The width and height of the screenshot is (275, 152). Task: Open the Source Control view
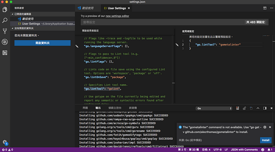click(x=5, y=31)
